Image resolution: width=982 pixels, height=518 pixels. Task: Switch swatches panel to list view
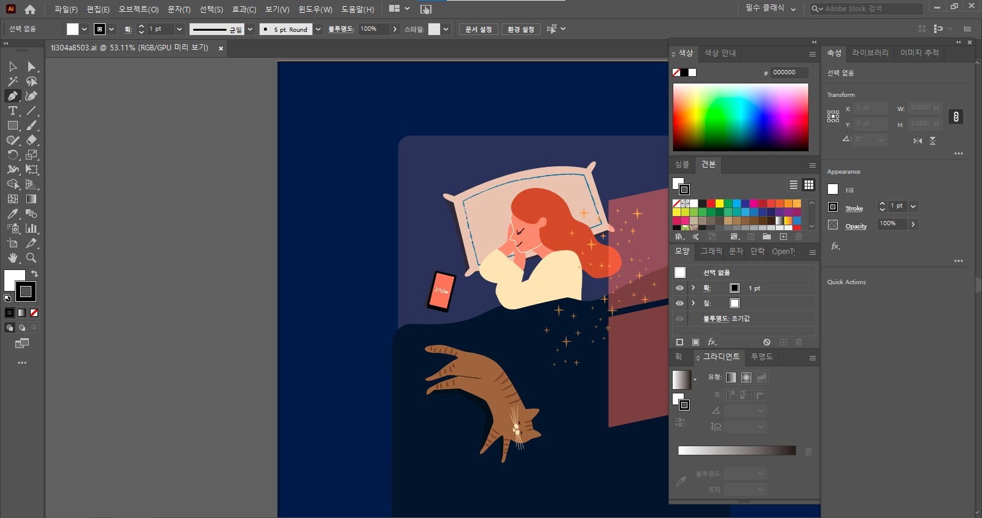[x=793, y=185]
